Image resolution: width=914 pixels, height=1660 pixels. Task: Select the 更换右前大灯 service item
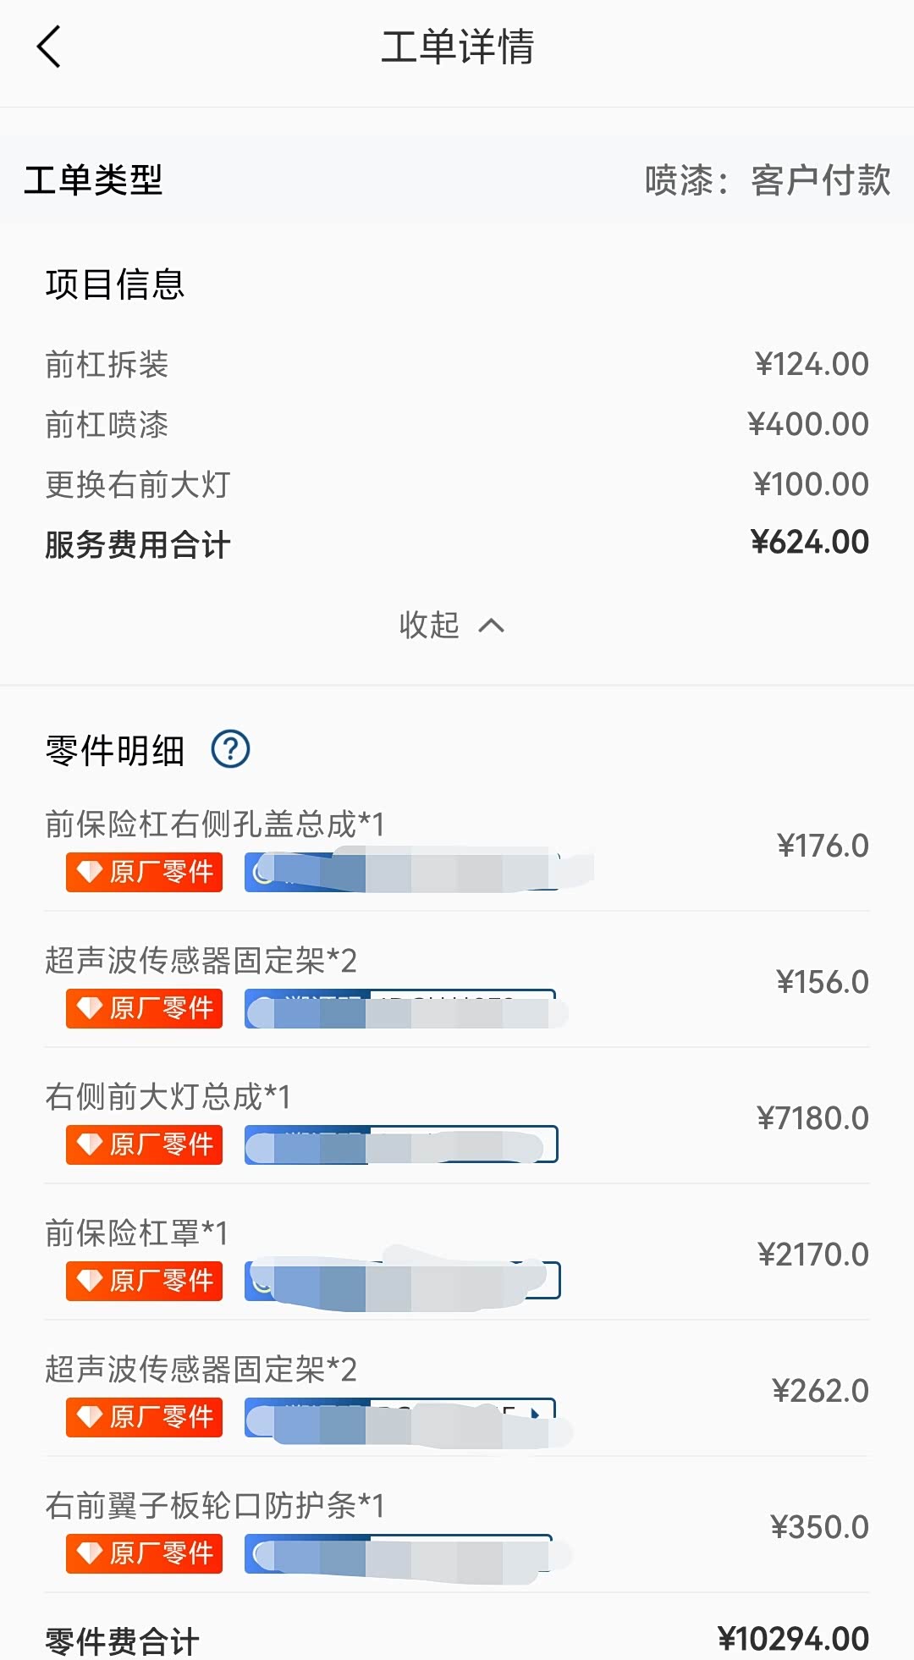(137, 485)
